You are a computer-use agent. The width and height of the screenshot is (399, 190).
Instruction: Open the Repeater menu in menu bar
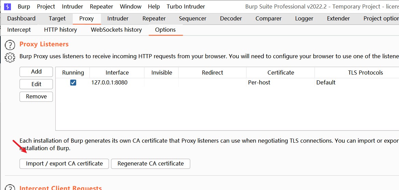[101, 6]
